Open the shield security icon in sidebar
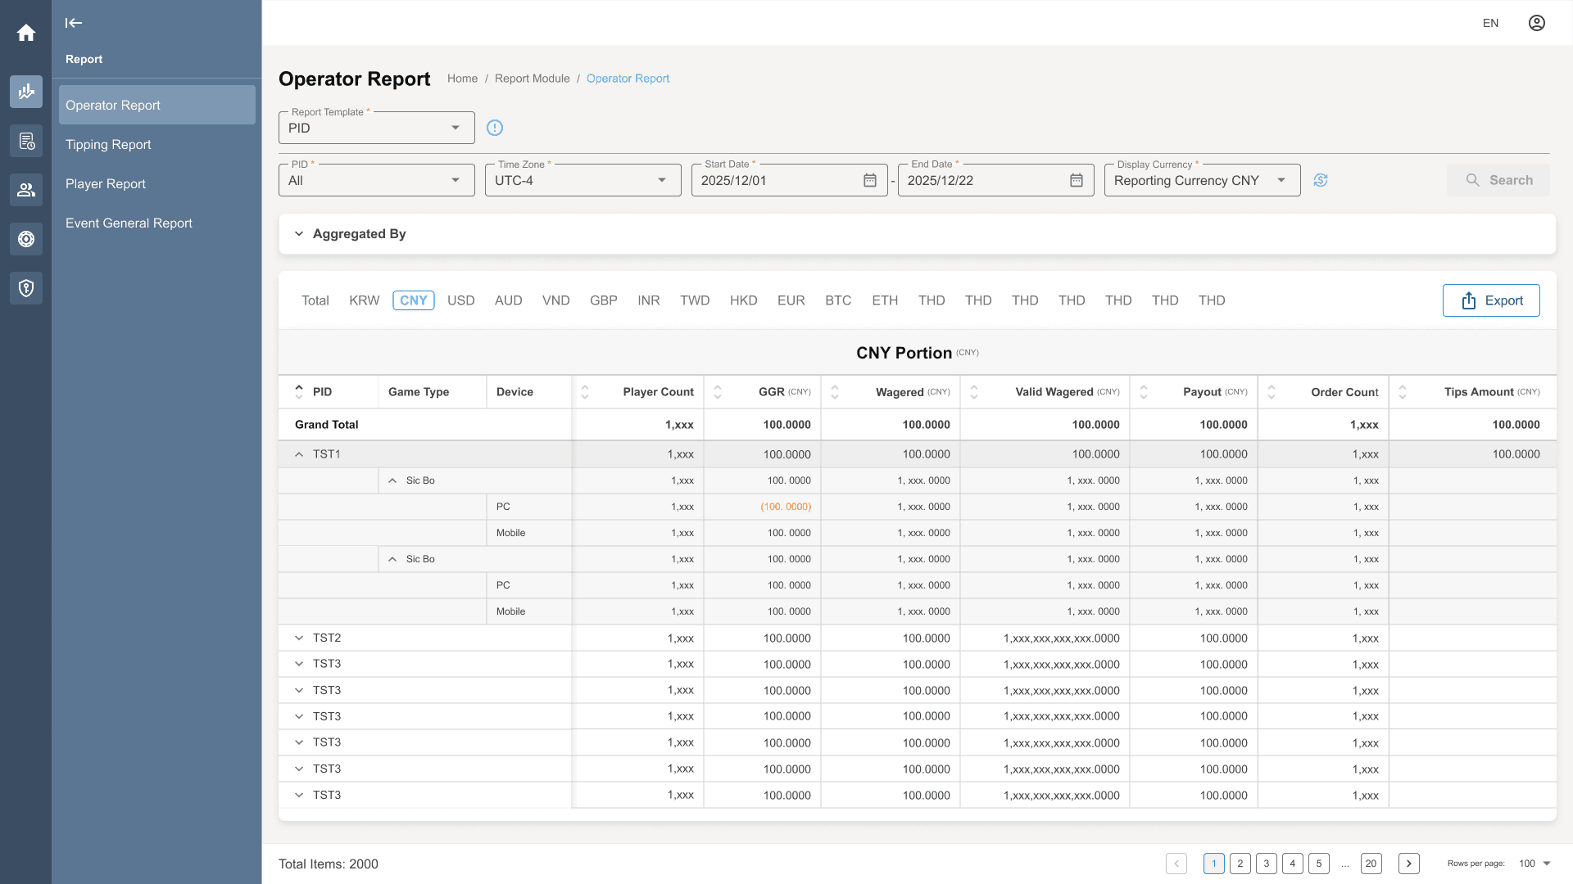 click(x=26, y=288)
